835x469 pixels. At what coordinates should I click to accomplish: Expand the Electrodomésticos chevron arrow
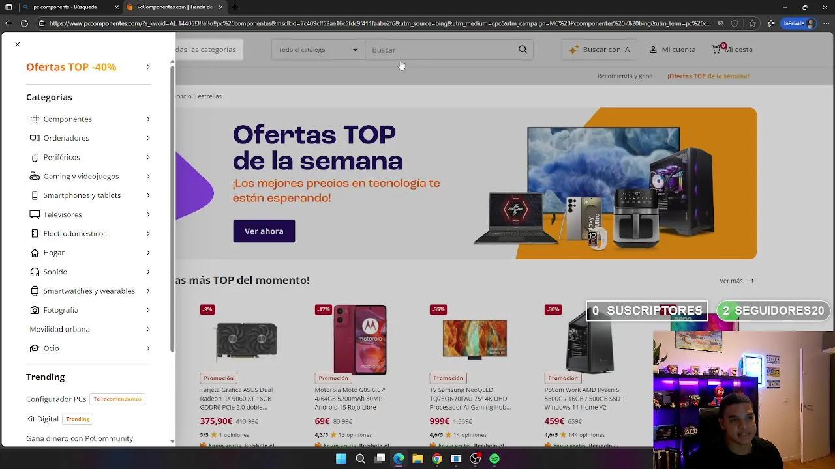point(148,234)
